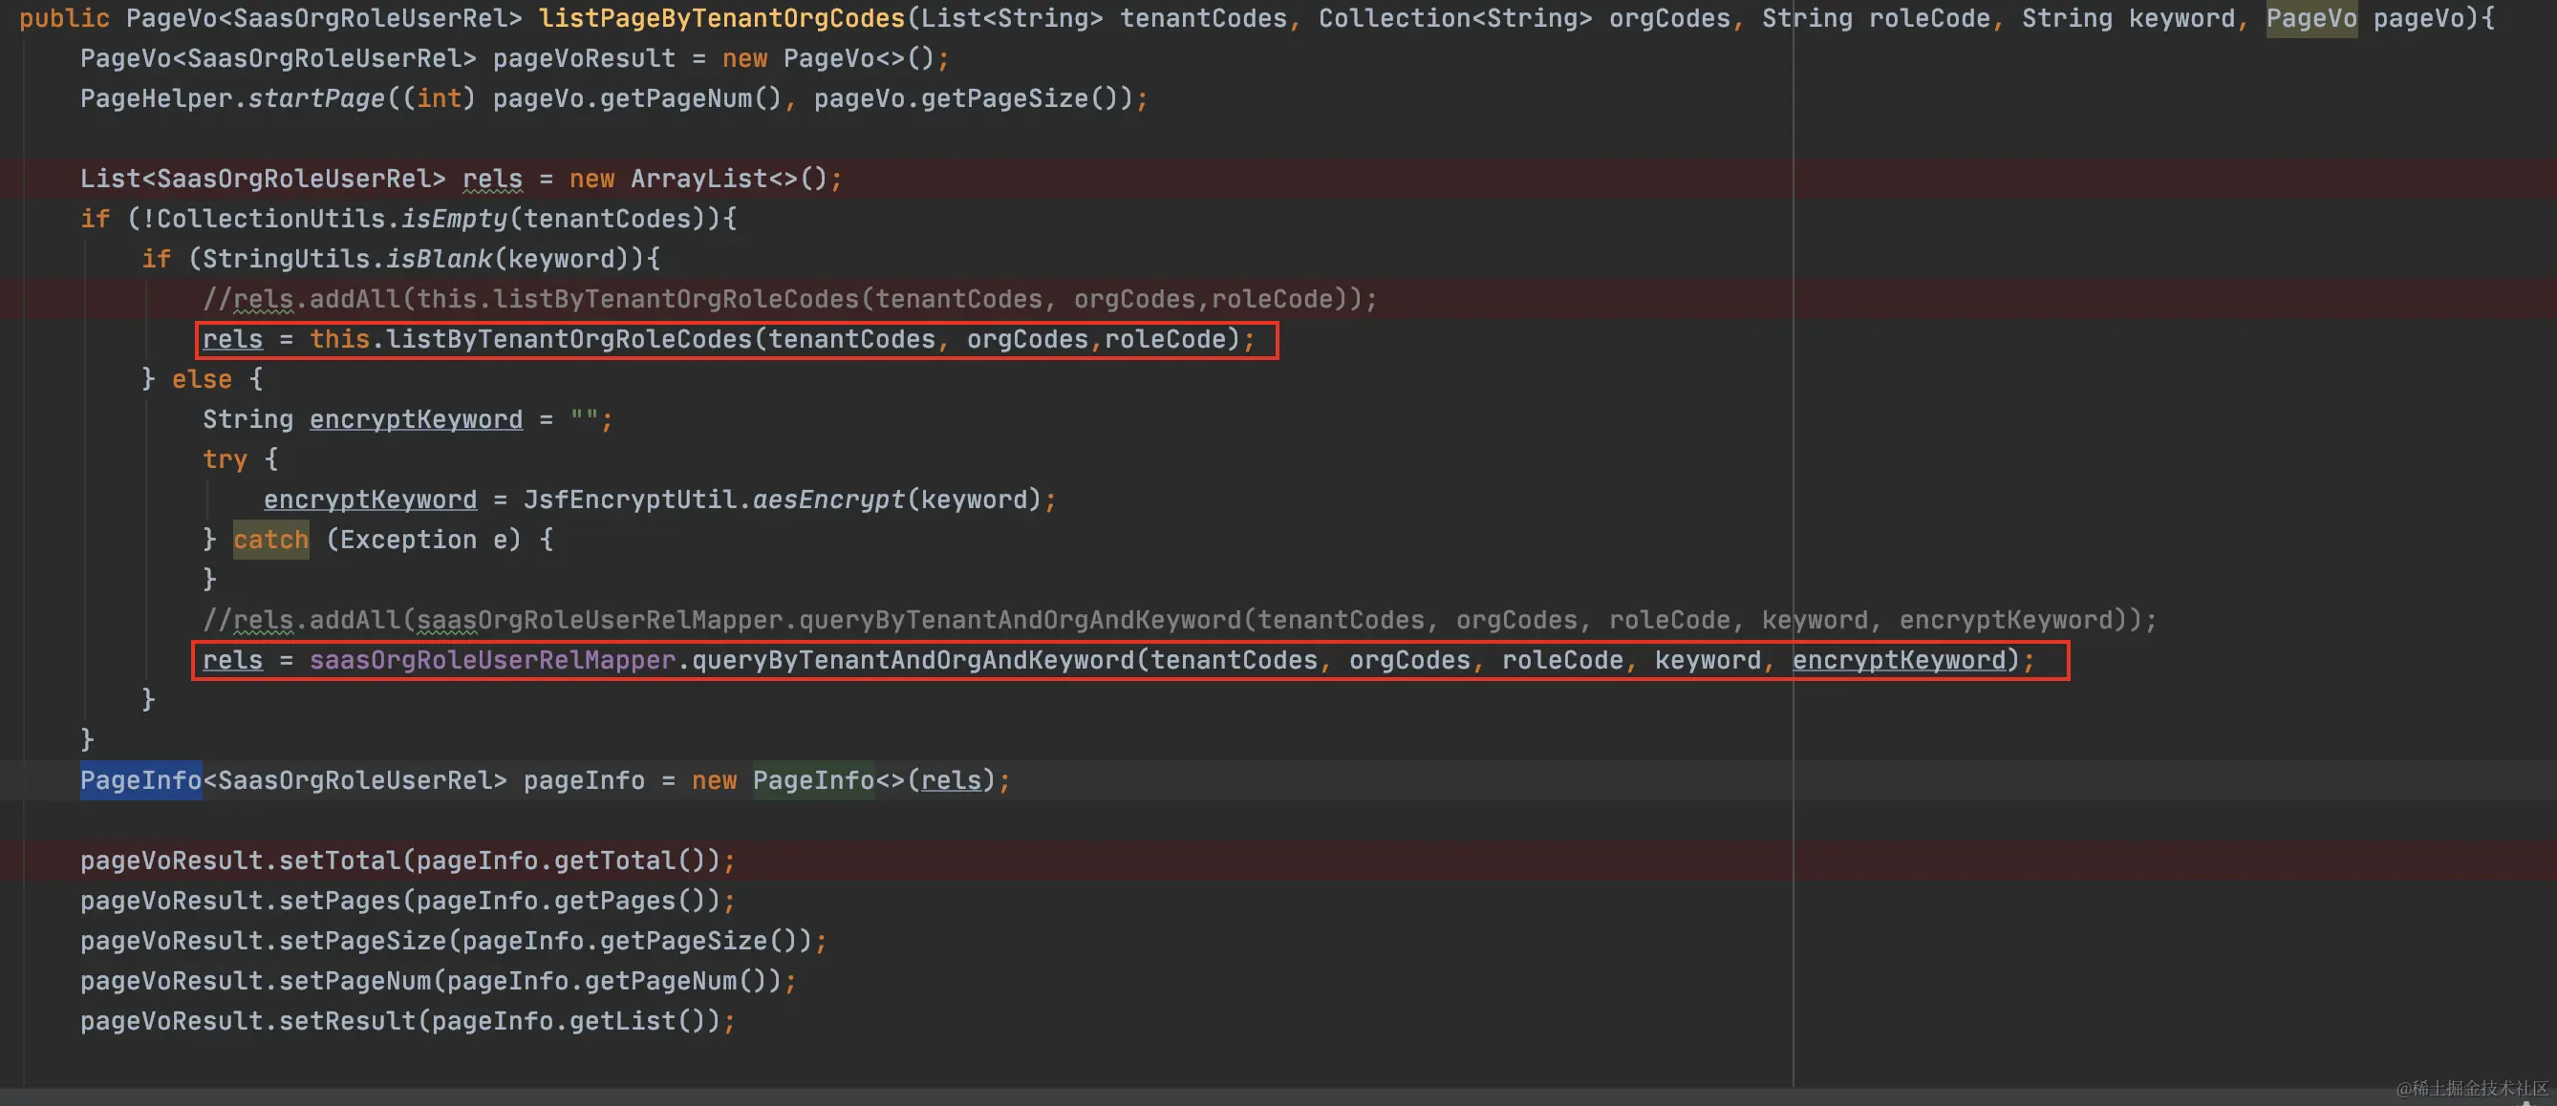This screenshot has width=2557, height=1106.
Task: Click listByTenantOrgRoleCodes in the first red box
Action: pyautogui.click(x=569, y=340)
